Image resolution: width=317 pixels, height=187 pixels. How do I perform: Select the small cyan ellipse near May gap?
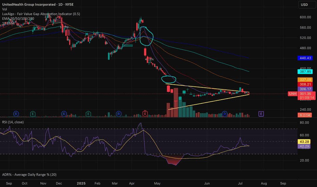point(169,80)
